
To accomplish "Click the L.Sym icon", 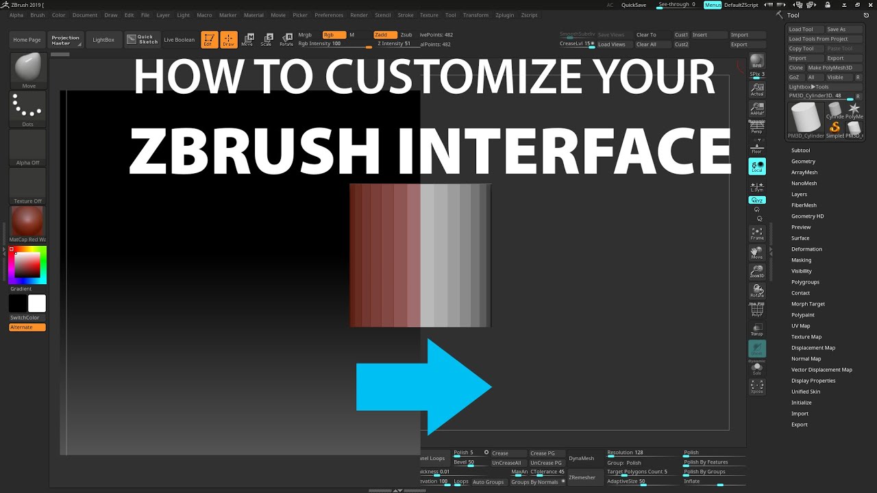I will (757, 186).
